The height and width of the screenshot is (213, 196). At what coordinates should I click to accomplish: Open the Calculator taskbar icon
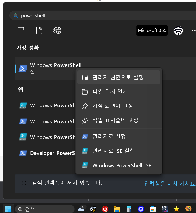pos(129,209)
